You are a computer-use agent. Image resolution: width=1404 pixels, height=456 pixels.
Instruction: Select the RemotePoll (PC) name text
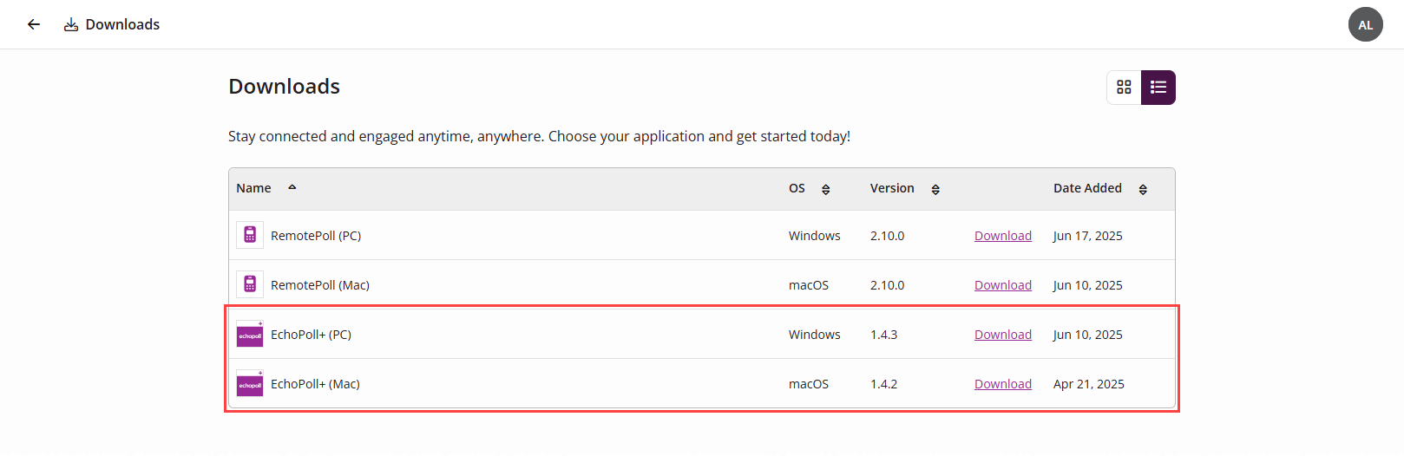316,236
